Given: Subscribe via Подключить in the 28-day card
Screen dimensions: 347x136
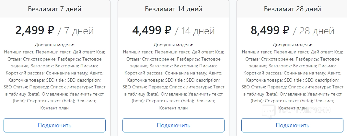Looking at the screenshot, I should click(292, 125).
